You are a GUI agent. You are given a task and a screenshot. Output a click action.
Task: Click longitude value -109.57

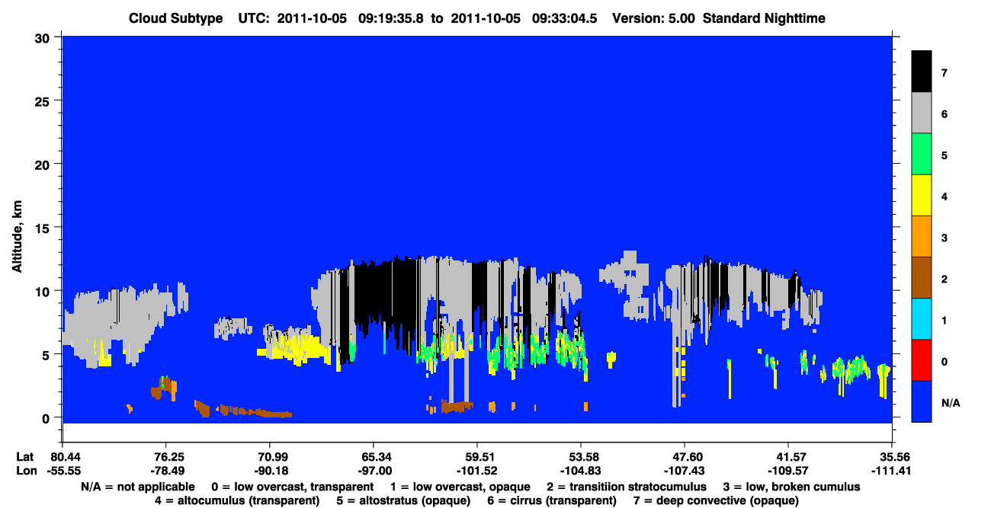788,471
